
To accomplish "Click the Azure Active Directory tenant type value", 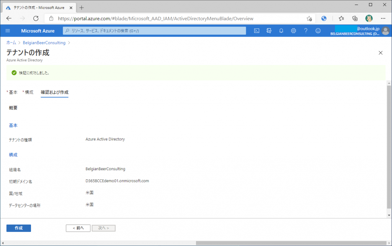I will (105, 139).
